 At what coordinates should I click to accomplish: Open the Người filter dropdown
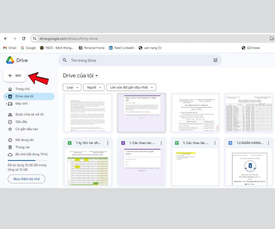tap(94, 87)
